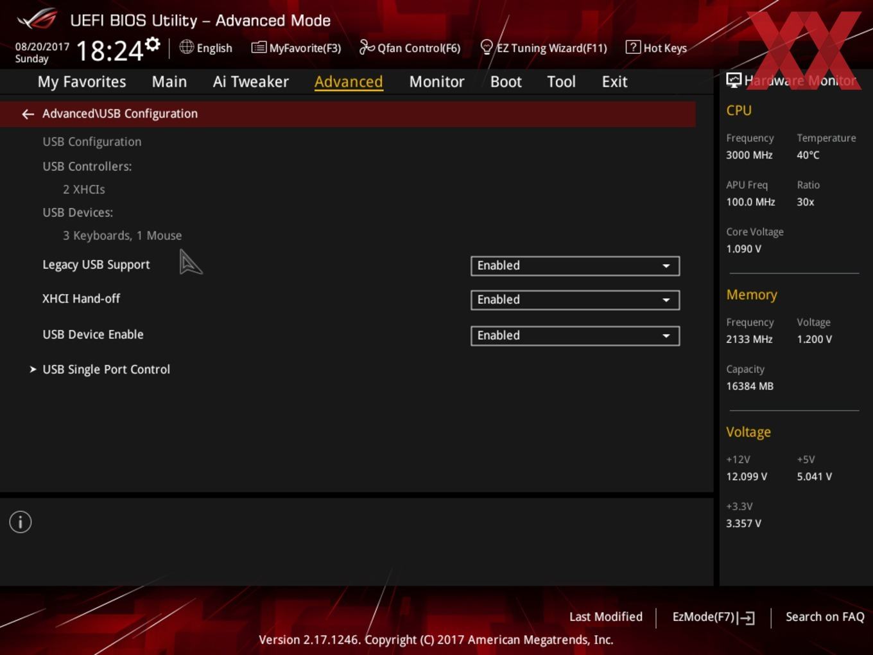Click the Ratio 30x value
Viewport: 873px width, 655px height.
pos(806,202)
